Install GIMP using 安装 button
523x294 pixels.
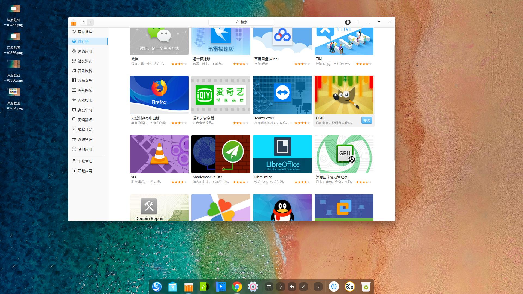tap(367, 120)
